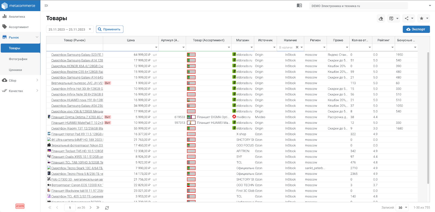Clear the 'В наличии' availability filter

click(297, 47)
